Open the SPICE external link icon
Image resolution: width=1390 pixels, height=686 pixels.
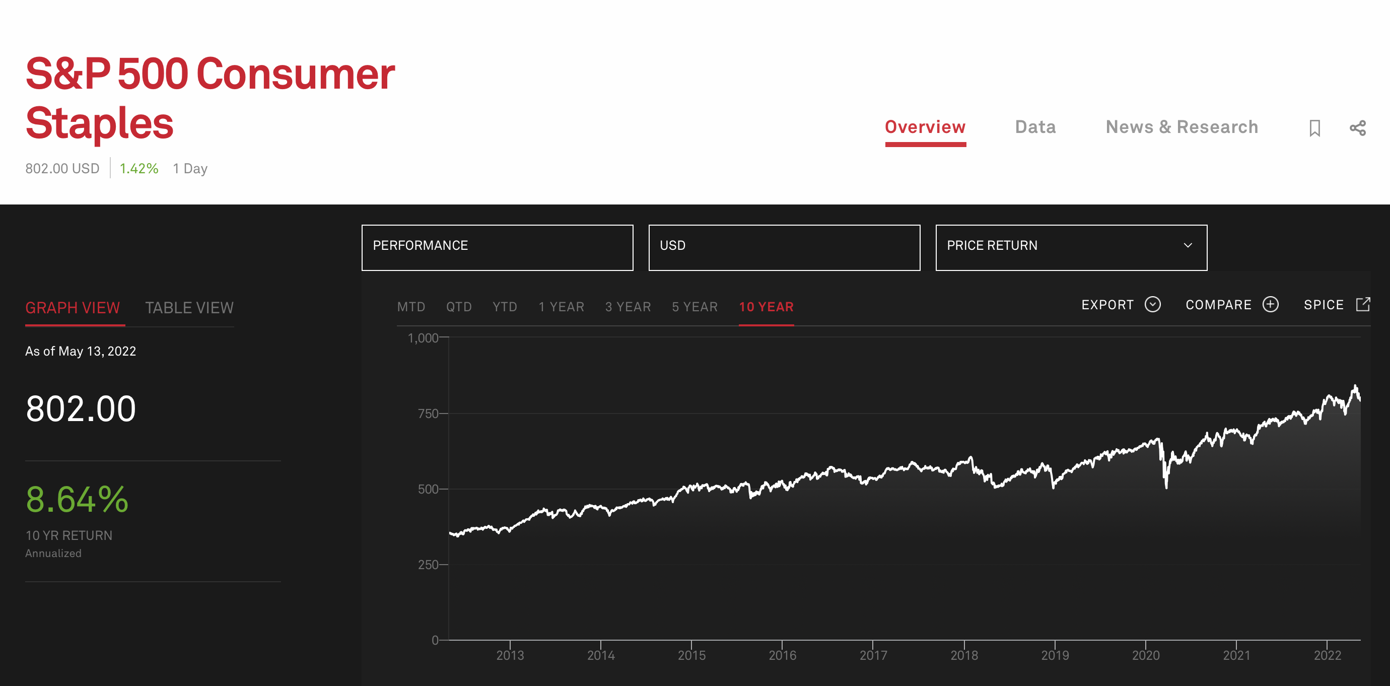click(1363, 304)
